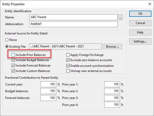Click the Browse button
Viewport: 154px width, 116px height.
[112, 47]
